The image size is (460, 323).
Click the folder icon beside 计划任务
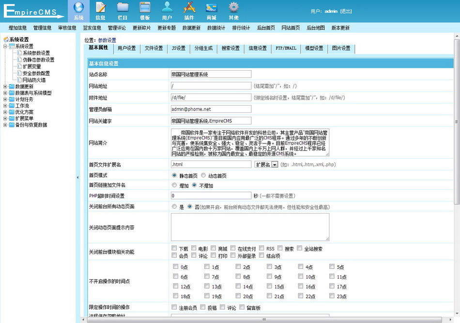click(12, 99)
